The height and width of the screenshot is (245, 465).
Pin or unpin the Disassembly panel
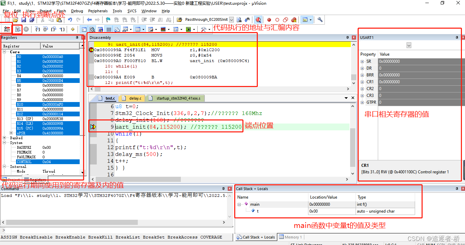pyautogui.click(x=348, y=38)
